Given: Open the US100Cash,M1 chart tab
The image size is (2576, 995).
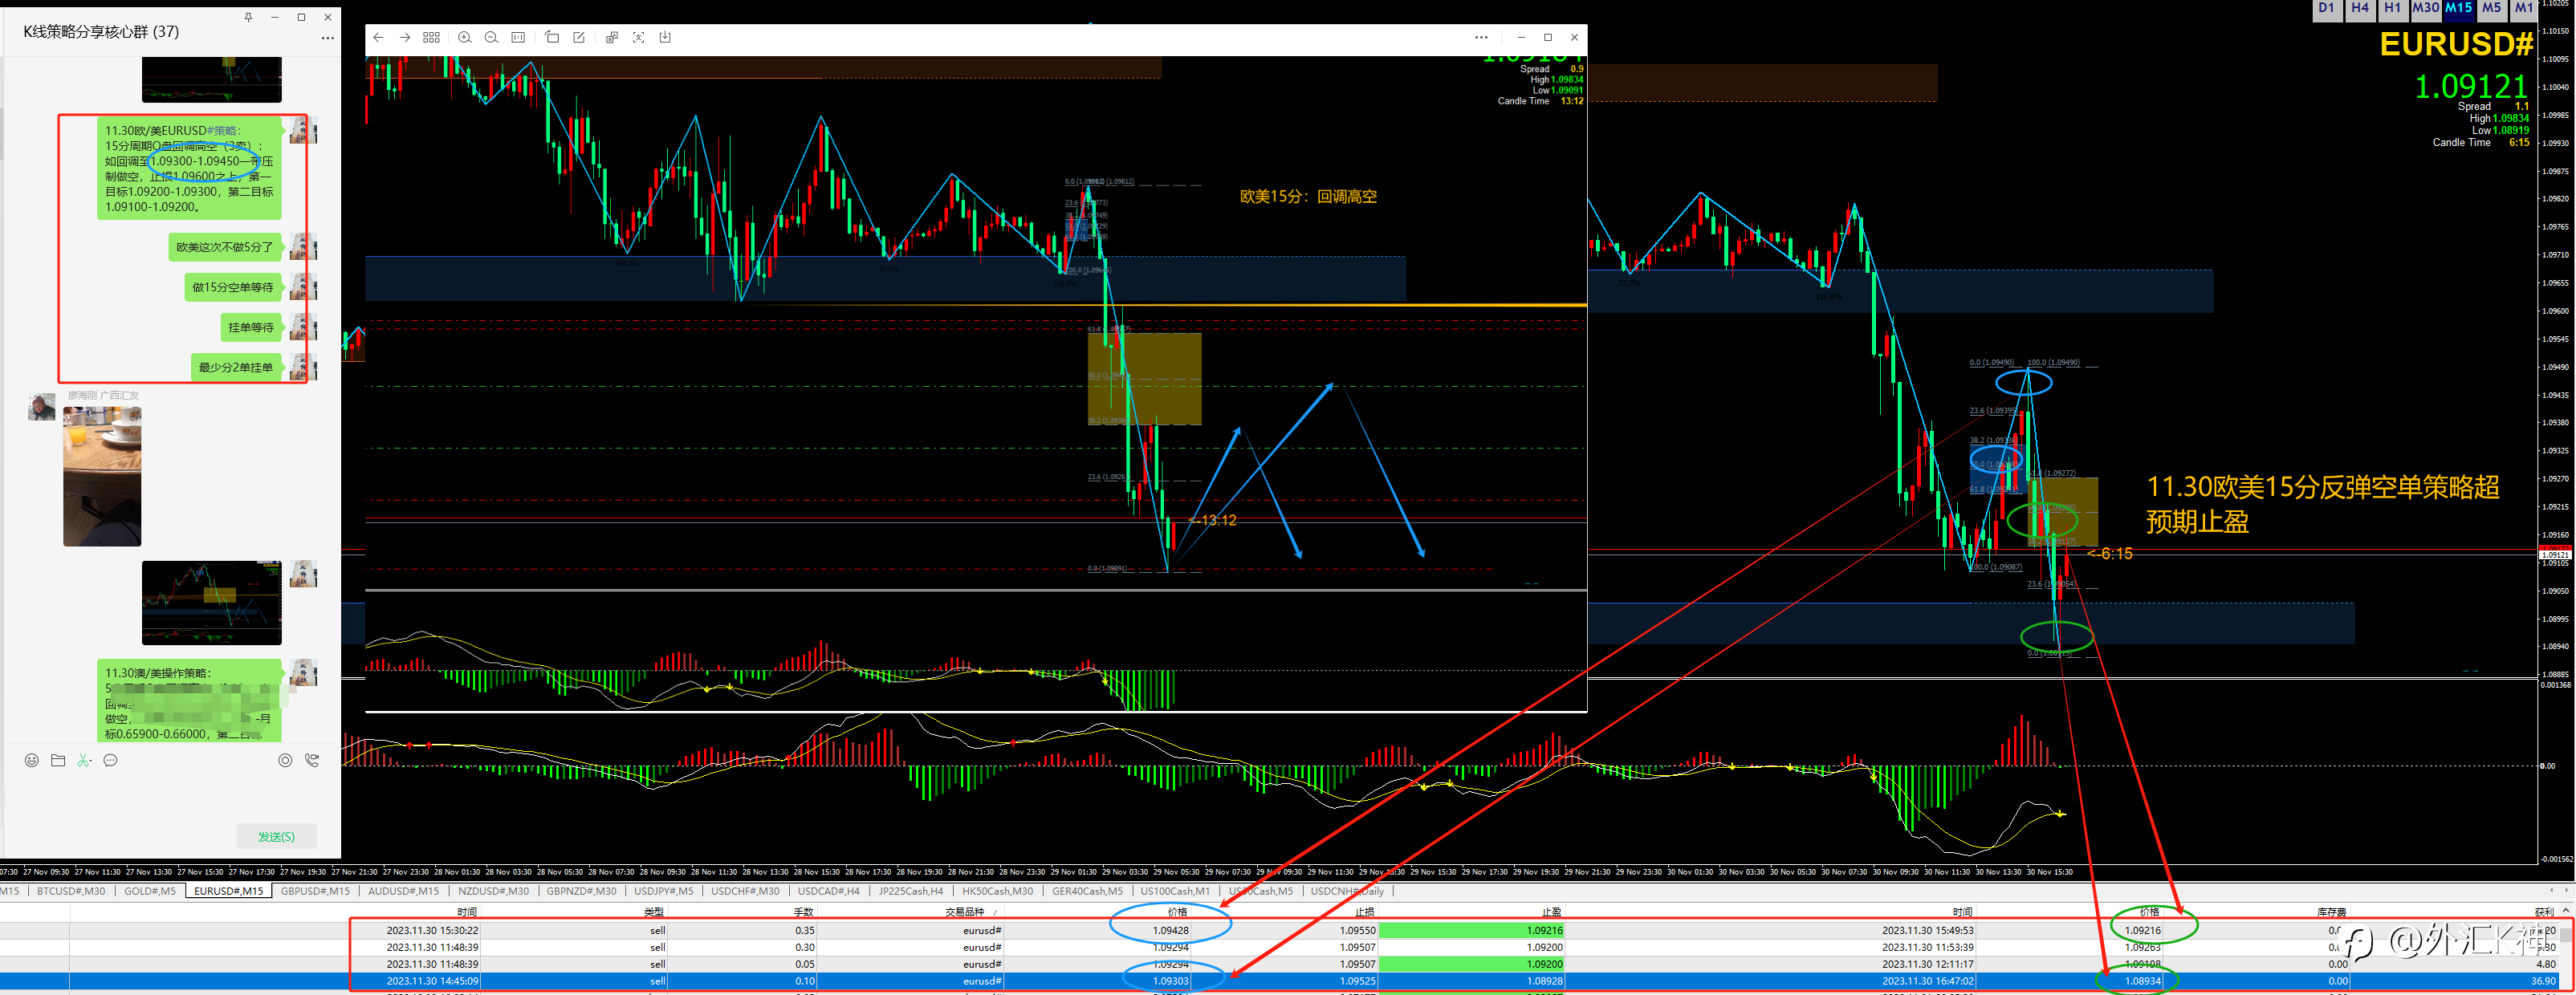Looking at the screenshot, I should click(1175, 891).
